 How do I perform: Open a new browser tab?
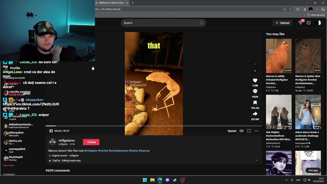133,3
